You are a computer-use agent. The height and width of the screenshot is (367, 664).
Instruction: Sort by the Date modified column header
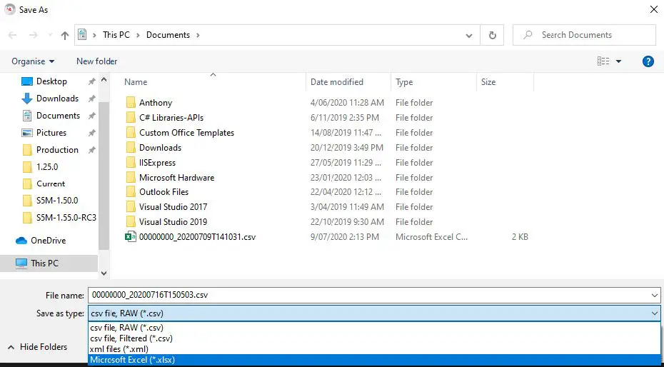[337, 82]
